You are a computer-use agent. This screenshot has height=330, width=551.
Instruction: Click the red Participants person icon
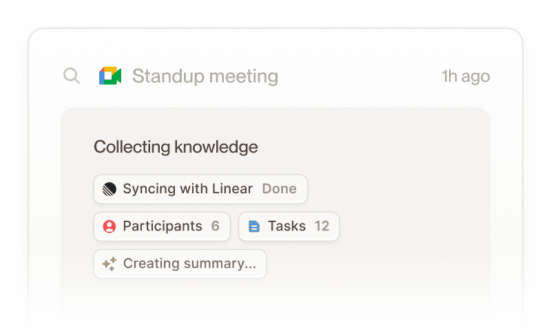pos(109,226)
